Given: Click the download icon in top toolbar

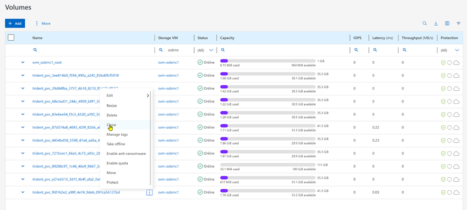Looking at the screenshot, I should tap(436, 23).
